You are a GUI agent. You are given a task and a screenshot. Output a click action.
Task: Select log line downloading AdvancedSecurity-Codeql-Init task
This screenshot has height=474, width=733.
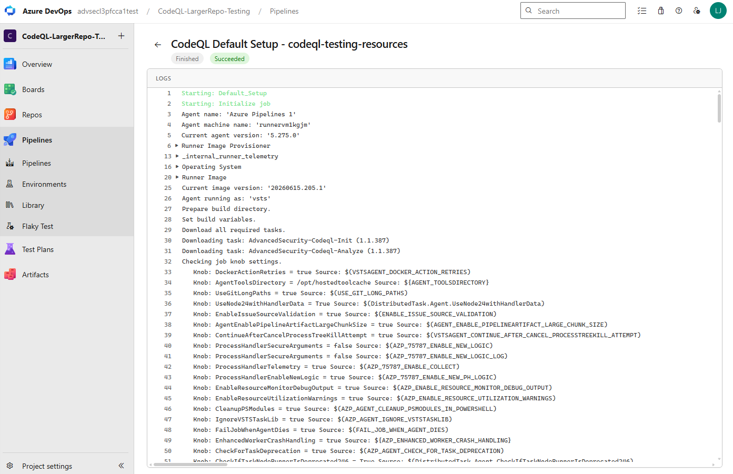(x=286, y=240)
